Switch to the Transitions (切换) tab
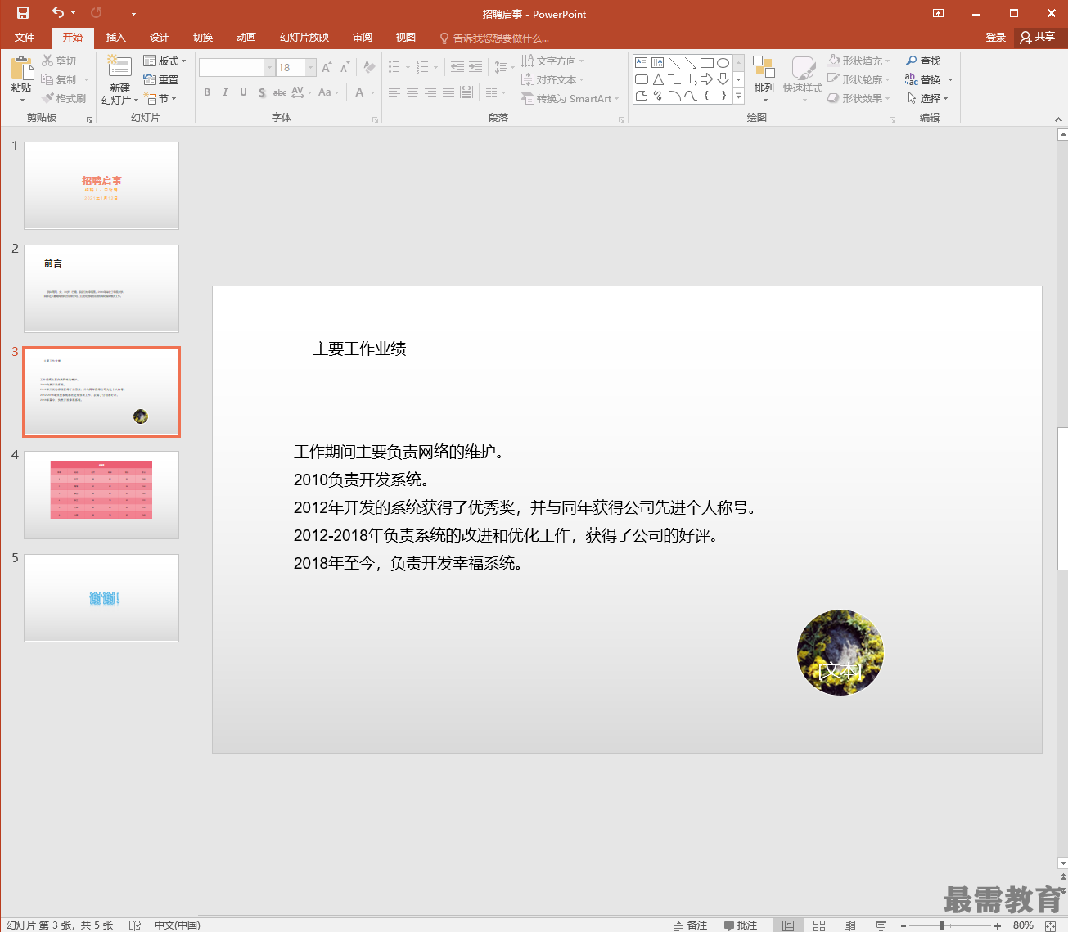This screenshot has height=932, width=1068. [x=203, y=38]
